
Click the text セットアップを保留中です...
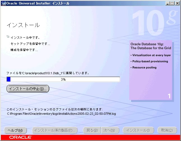click(x=30, y=44)
